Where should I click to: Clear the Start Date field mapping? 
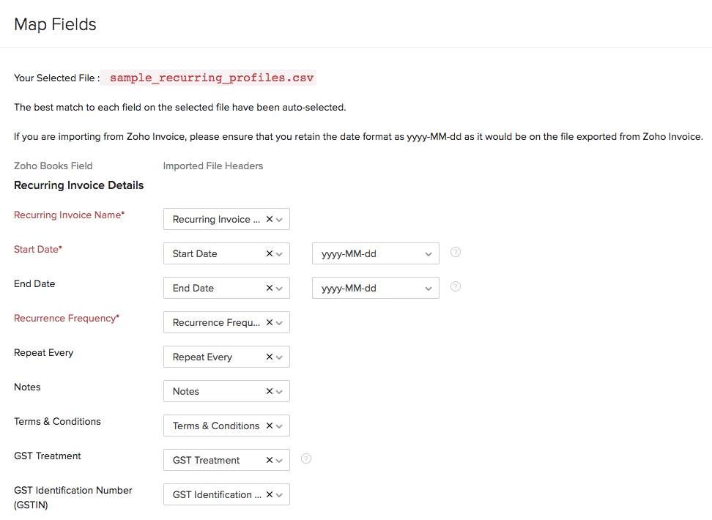pyautogui.click(x=269, y=253)
